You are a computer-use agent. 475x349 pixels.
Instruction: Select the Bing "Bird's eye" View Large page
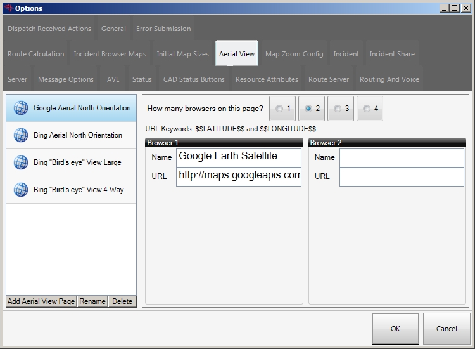tap(71, 162)
